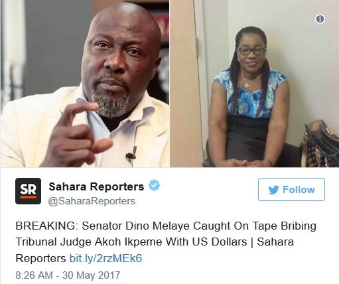Open the SR logo profile avatar
Image resolution: width=339 pixels, height=284 pixels.
(28, 191)
